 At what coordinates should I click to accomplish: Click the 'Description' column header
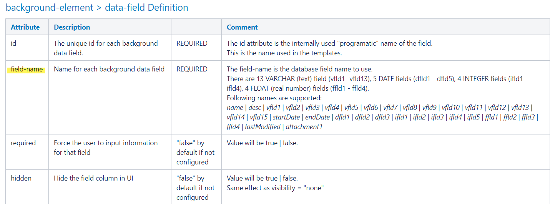tap(72, 27)
